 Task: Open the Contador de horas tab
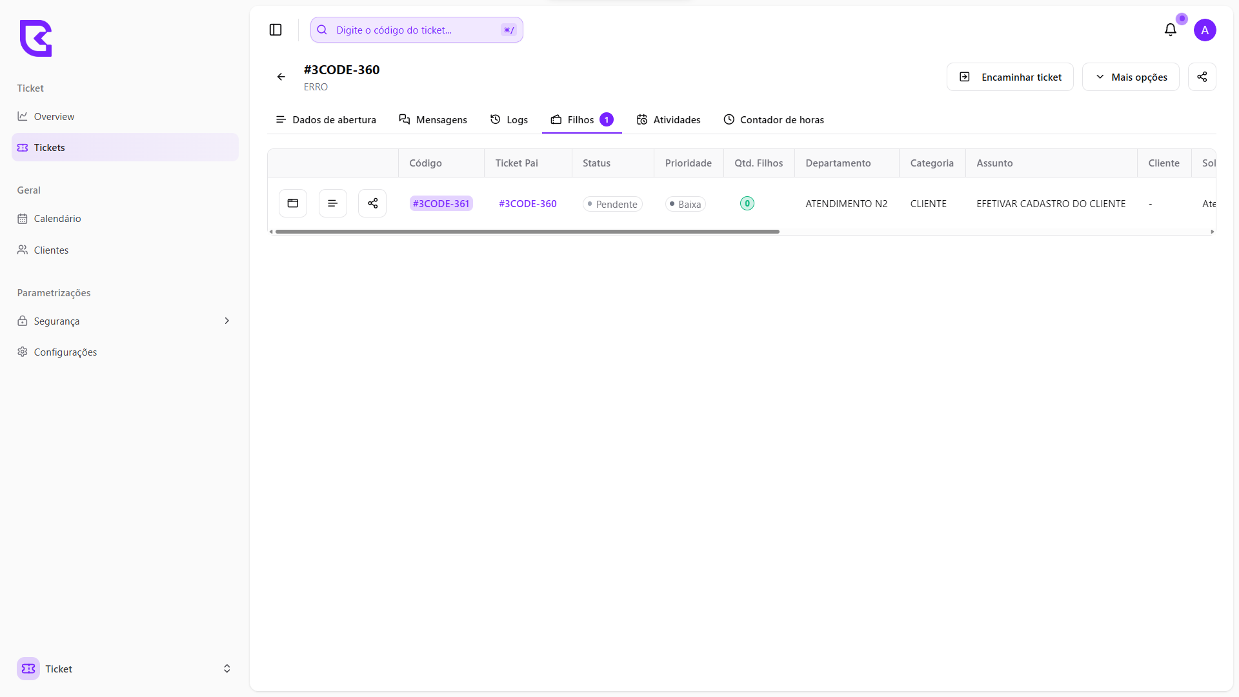coord(774,119)
